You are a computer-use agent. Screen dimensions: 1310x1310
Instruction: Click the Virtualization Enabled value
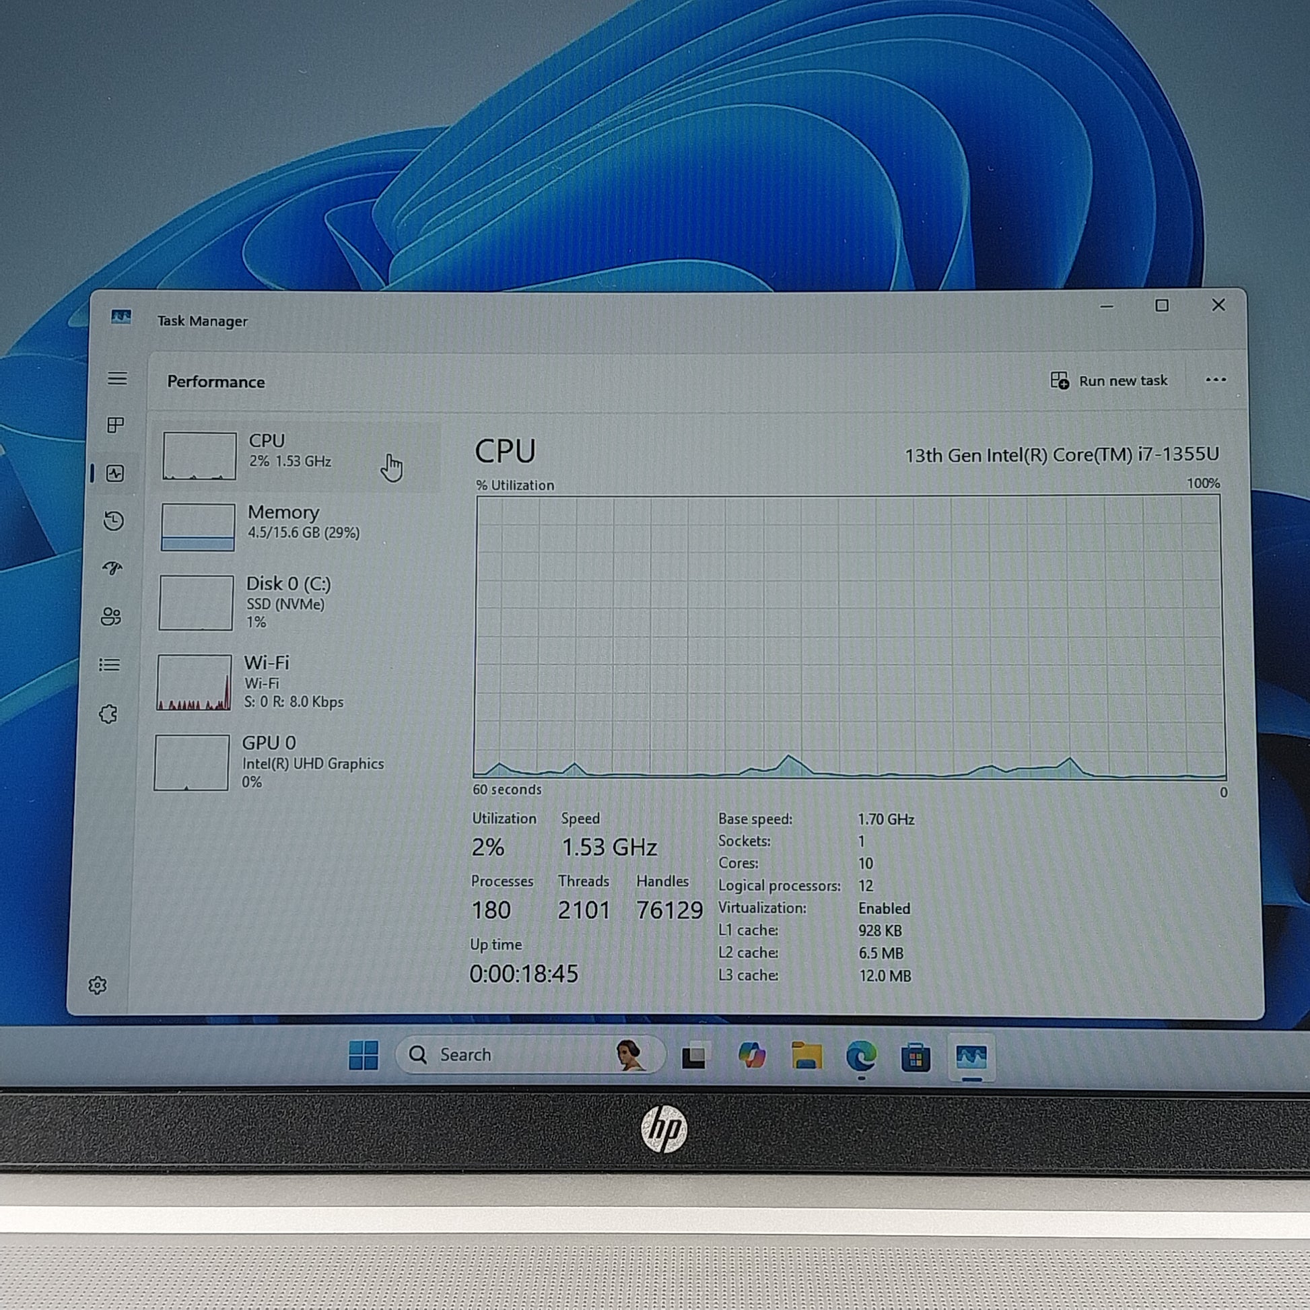tap(884, 909)
